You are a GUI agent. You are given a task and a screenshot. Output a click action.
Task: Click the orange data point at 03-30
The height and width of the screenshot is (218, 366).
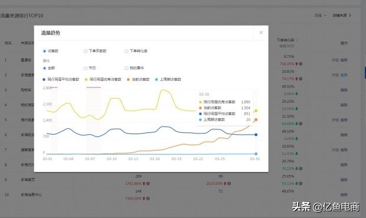pos(256,119)
